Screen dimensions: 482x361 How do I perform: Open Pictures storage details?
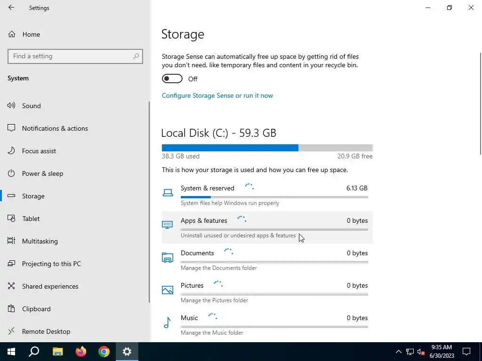pyautogui.click(x=267, y=292)
